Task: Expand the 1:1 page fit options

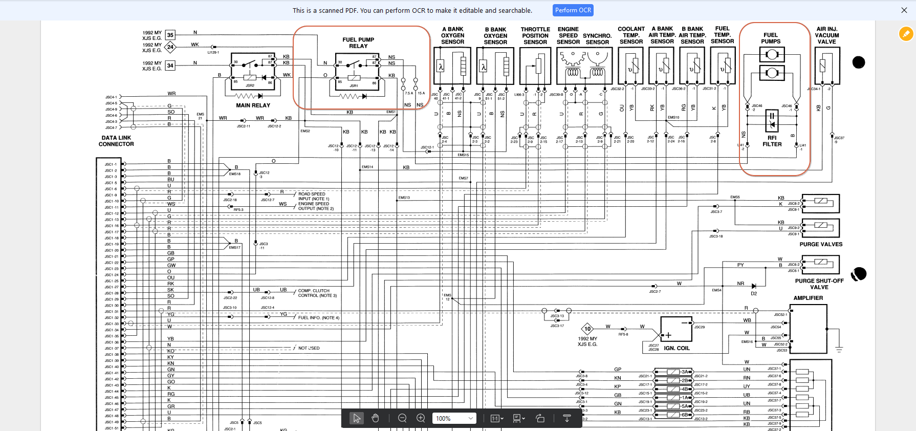Action: (x=497, y=418)
